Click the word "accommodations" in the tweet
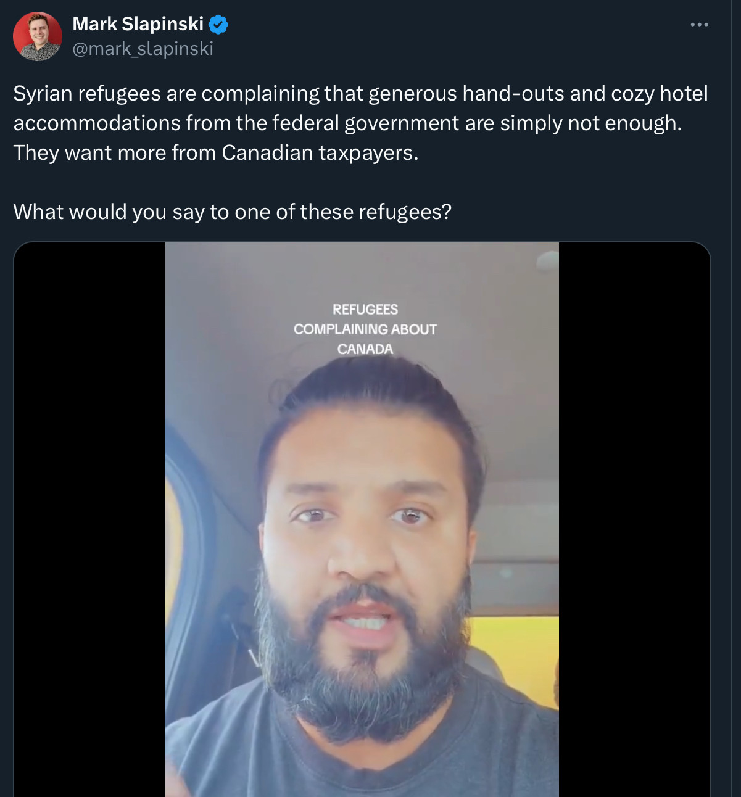 [x=97, y=123]
